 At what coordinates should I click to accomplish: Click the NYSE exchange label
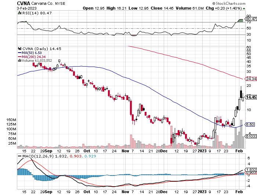pyautogui.click(x=60, y=3)
